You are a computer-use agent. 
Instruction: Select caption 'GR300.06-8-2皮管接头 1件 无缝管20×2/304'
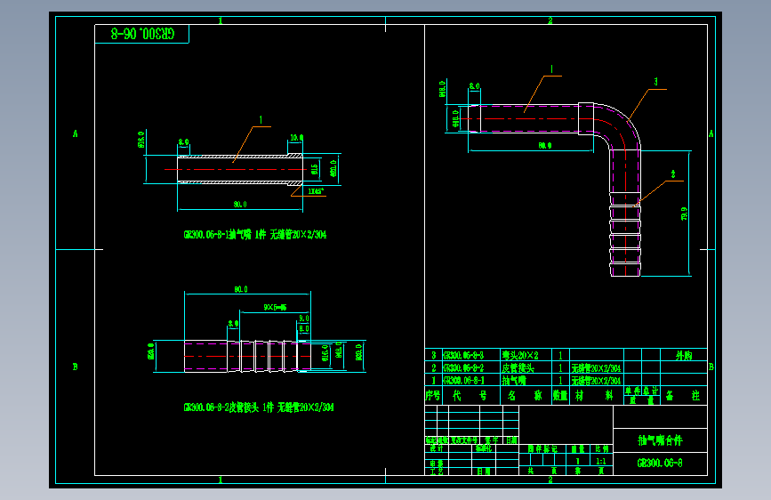[259, 407]
